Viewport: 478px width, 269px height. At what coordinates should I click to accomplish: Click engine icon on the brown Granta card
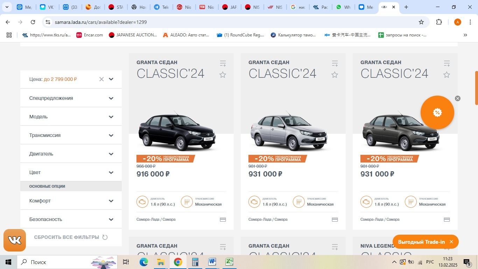tap(366, 202)
